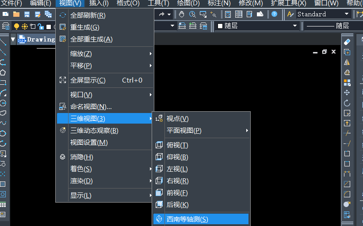This screenshot has height=226, width=363.
Task: Select 西南等轴测(S) isometric view
Action: click(201, 219)
